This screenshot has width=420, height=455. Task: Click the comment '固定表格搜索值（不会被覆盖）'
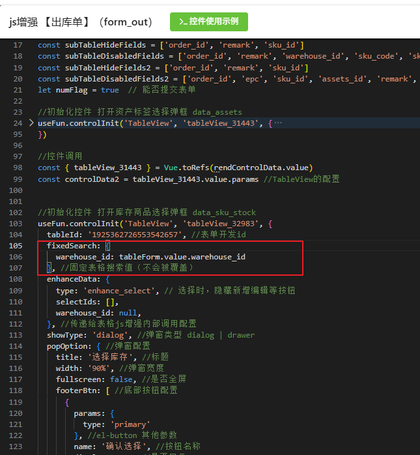(127, 268)
